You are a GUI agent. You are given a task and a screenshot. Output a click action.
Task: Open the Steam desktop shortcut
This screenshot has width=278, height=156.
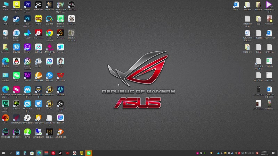pyautogui.click(x=16, y=20)
